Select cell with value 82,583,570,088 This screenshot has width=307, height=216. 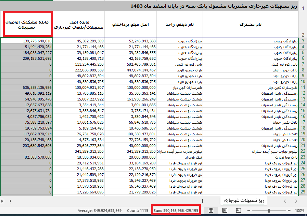[x=27, y=157]
